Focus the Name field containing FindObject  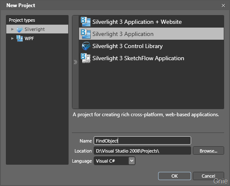(142, 140)
